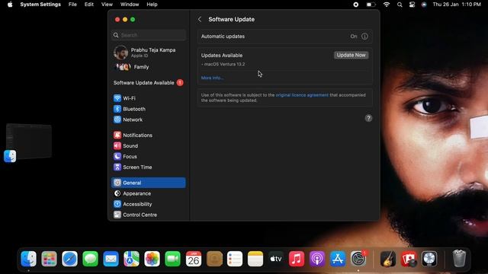Click the macOS Ventura 13.2 text
Viewport: 488px width, 274px height.
tap(224, 64)
